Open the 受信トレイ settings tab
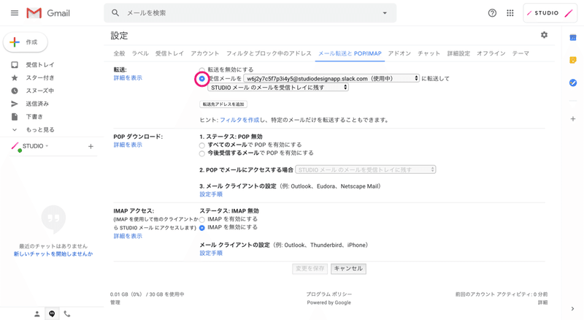The image size is (584, 320). (169, 53)
